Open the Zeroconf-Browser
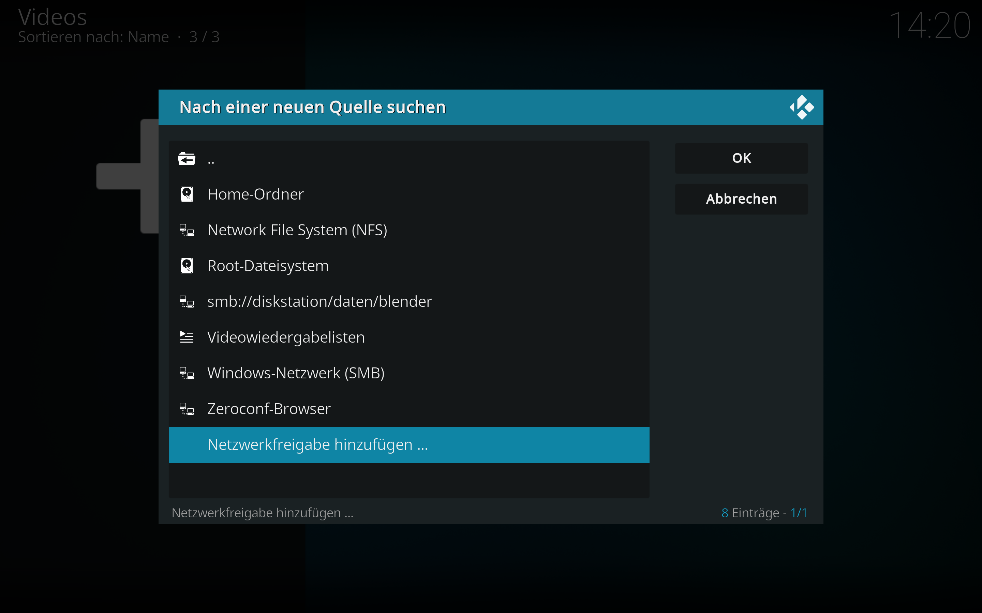The height and width of the screenshot is (613, 982). 269,408
